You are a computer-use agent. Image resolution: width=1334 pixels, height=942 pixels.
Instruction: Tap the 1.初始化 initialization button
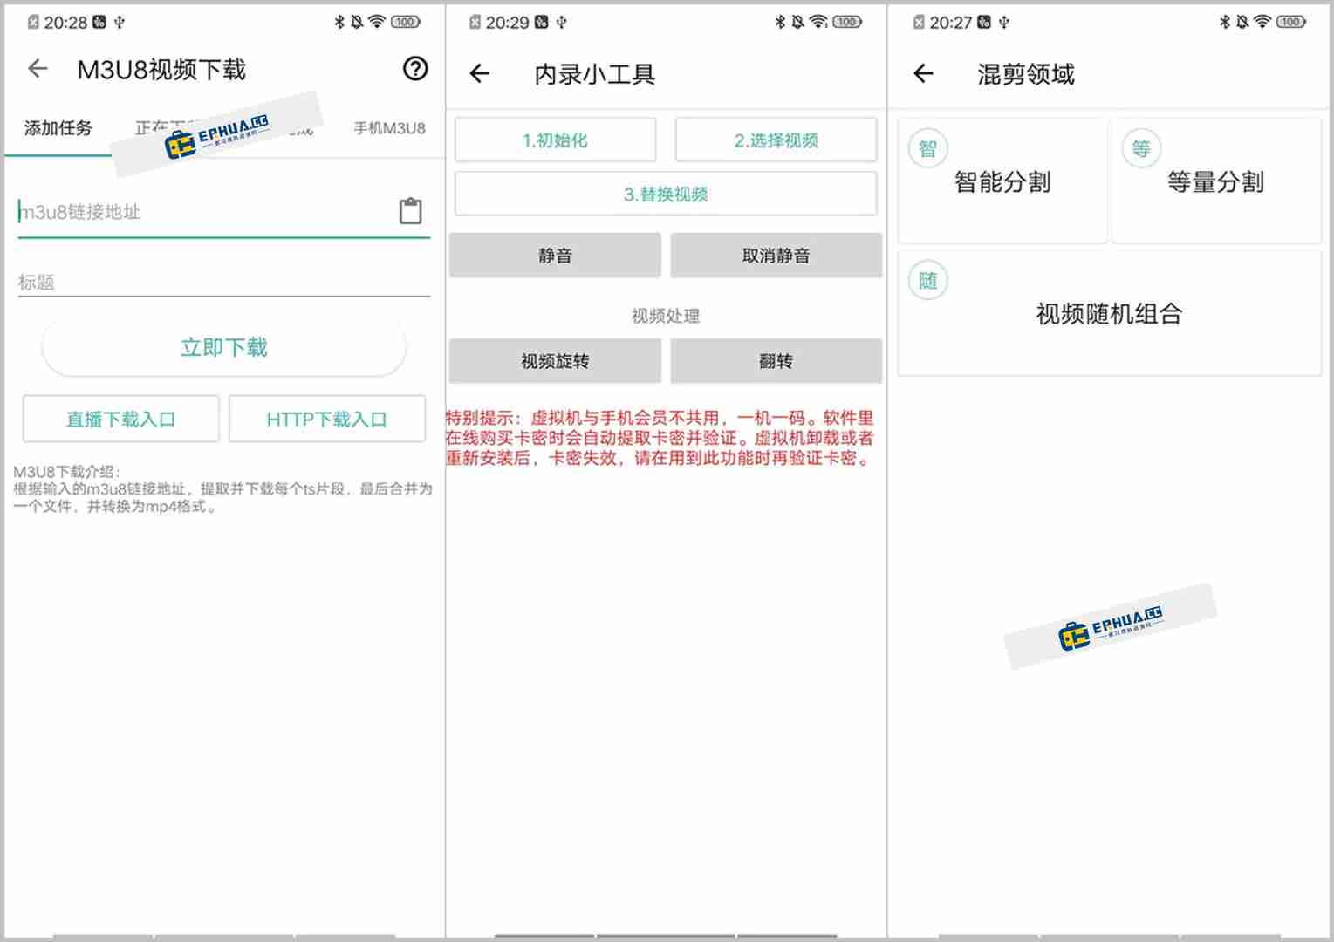[x=555, y=139]
